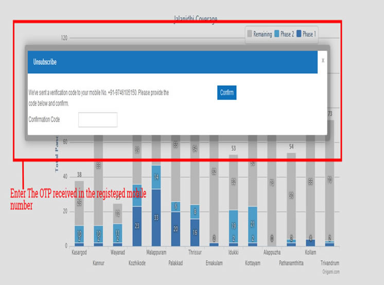Image resolution: width=384 pixels, height=285 pixels.
Task: Click Idukki Phase 2 bar segment labeled 19
Action: (x=233, y=225)
